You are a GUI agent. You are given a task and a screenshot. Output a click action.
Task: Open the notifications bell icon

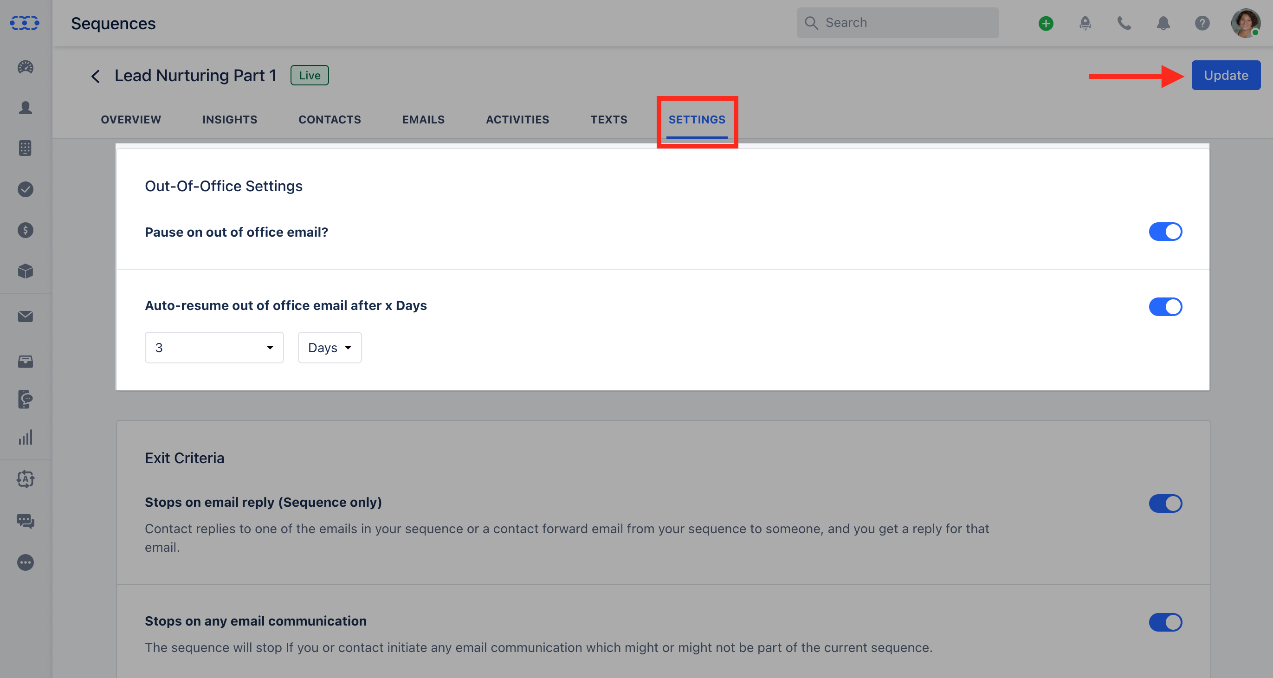point(1163,23)
